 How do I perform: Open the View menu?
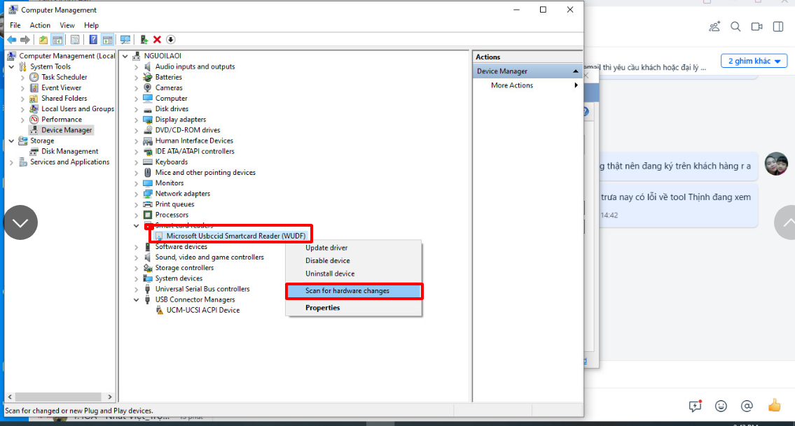[x=67, y=25]
